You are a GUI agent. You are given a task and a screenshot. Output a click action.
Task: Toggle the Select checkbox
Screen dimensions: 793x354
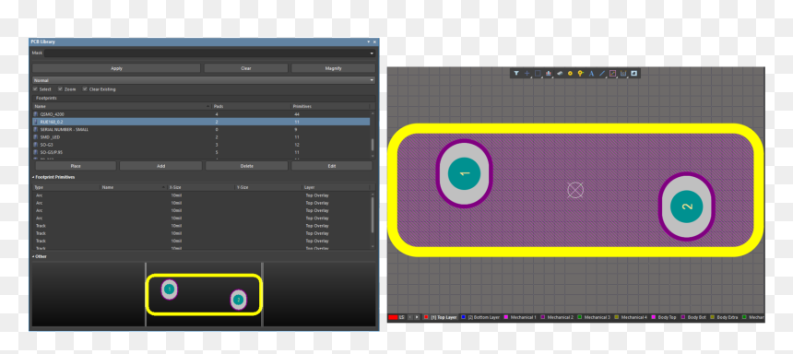click(x=35, y=89)
